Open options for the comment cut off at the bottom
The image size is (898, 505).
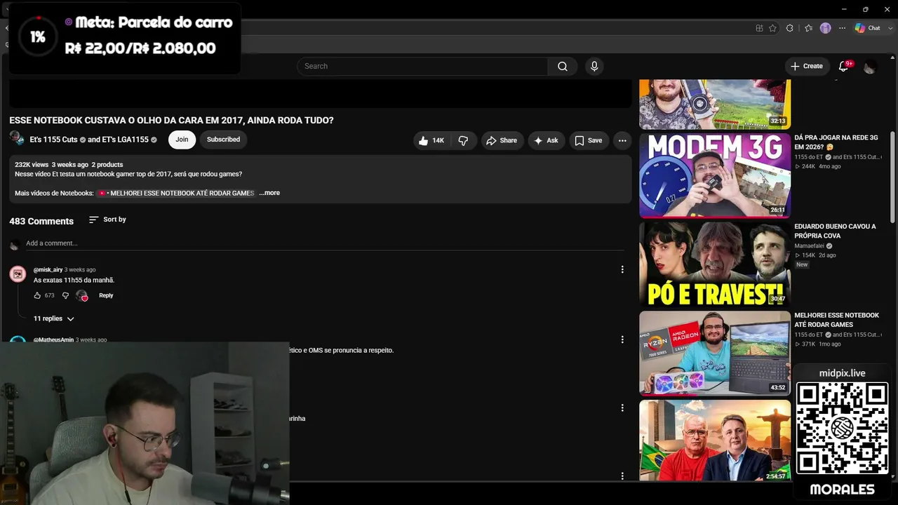coord(622,476)
